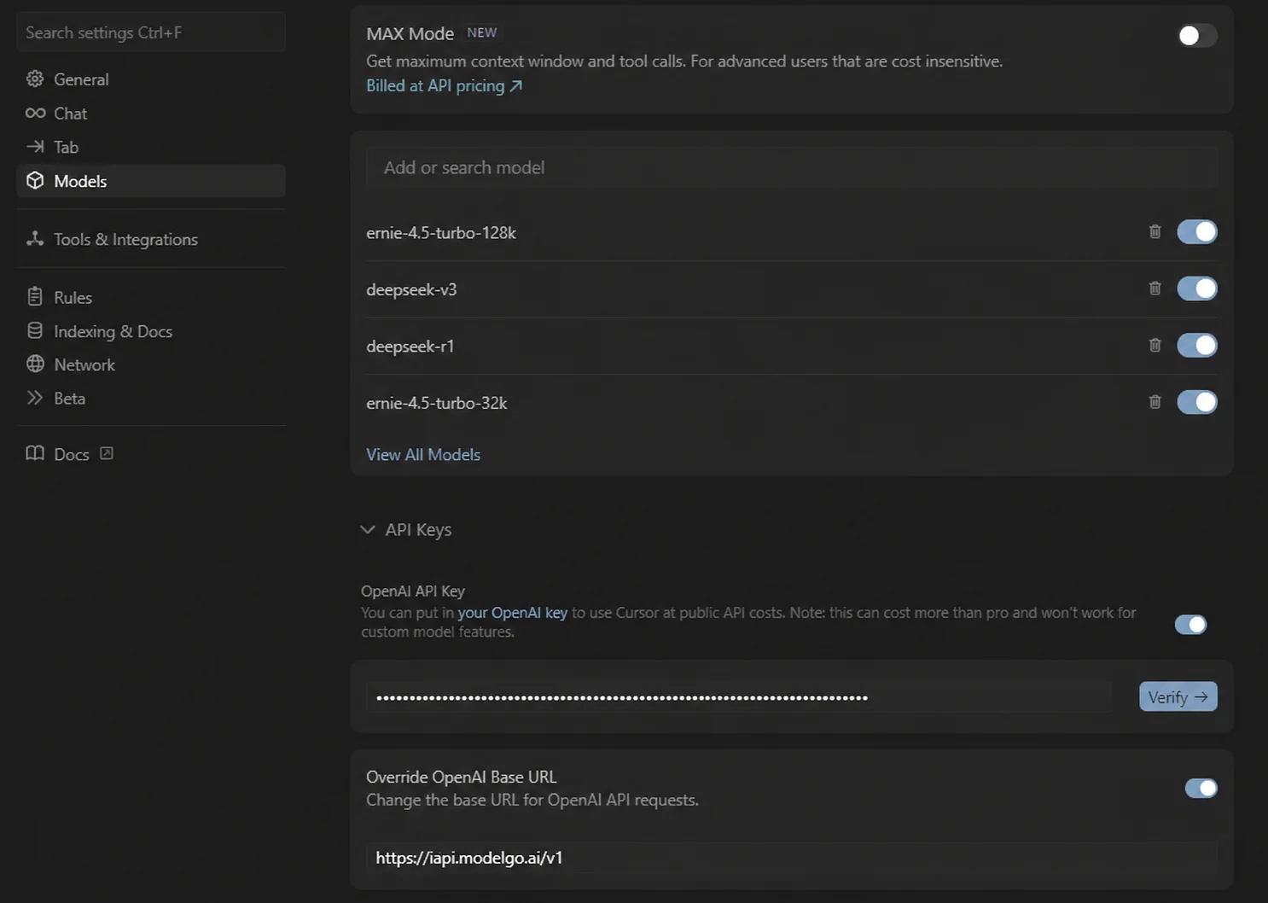Click the masked OpenAI API key field
This screenshot has width=1268, height=903.
pos(739,696)
